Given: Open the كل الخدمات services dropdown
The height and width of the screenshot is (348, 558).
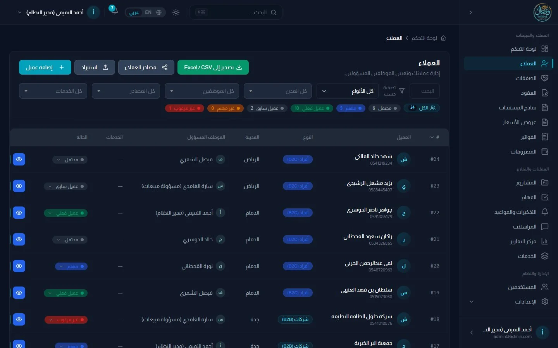Looking at the screenshot, I should [x=53, y=91].
